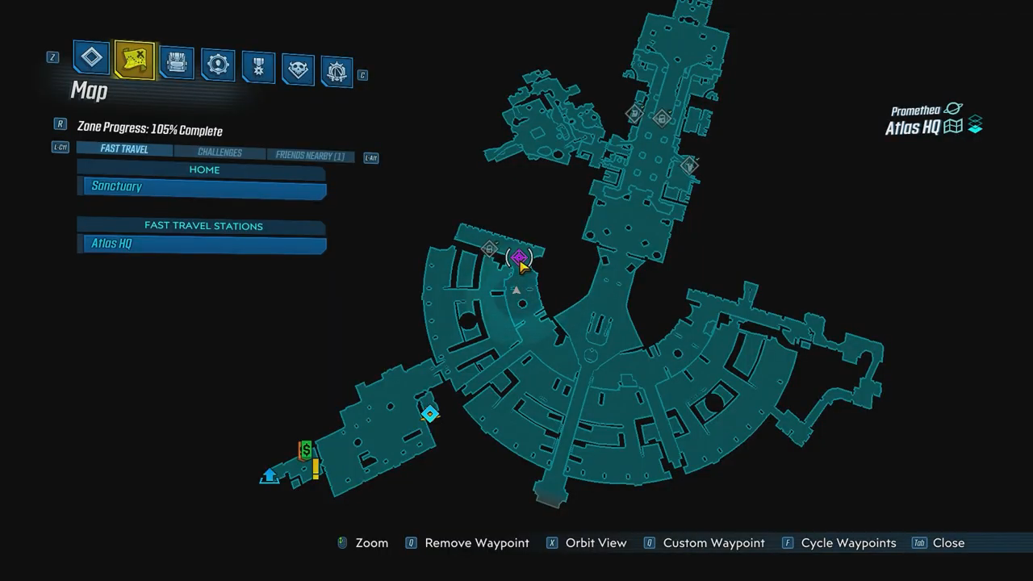
Task: Click the Promethea planet icon
Action: (953, 109)
